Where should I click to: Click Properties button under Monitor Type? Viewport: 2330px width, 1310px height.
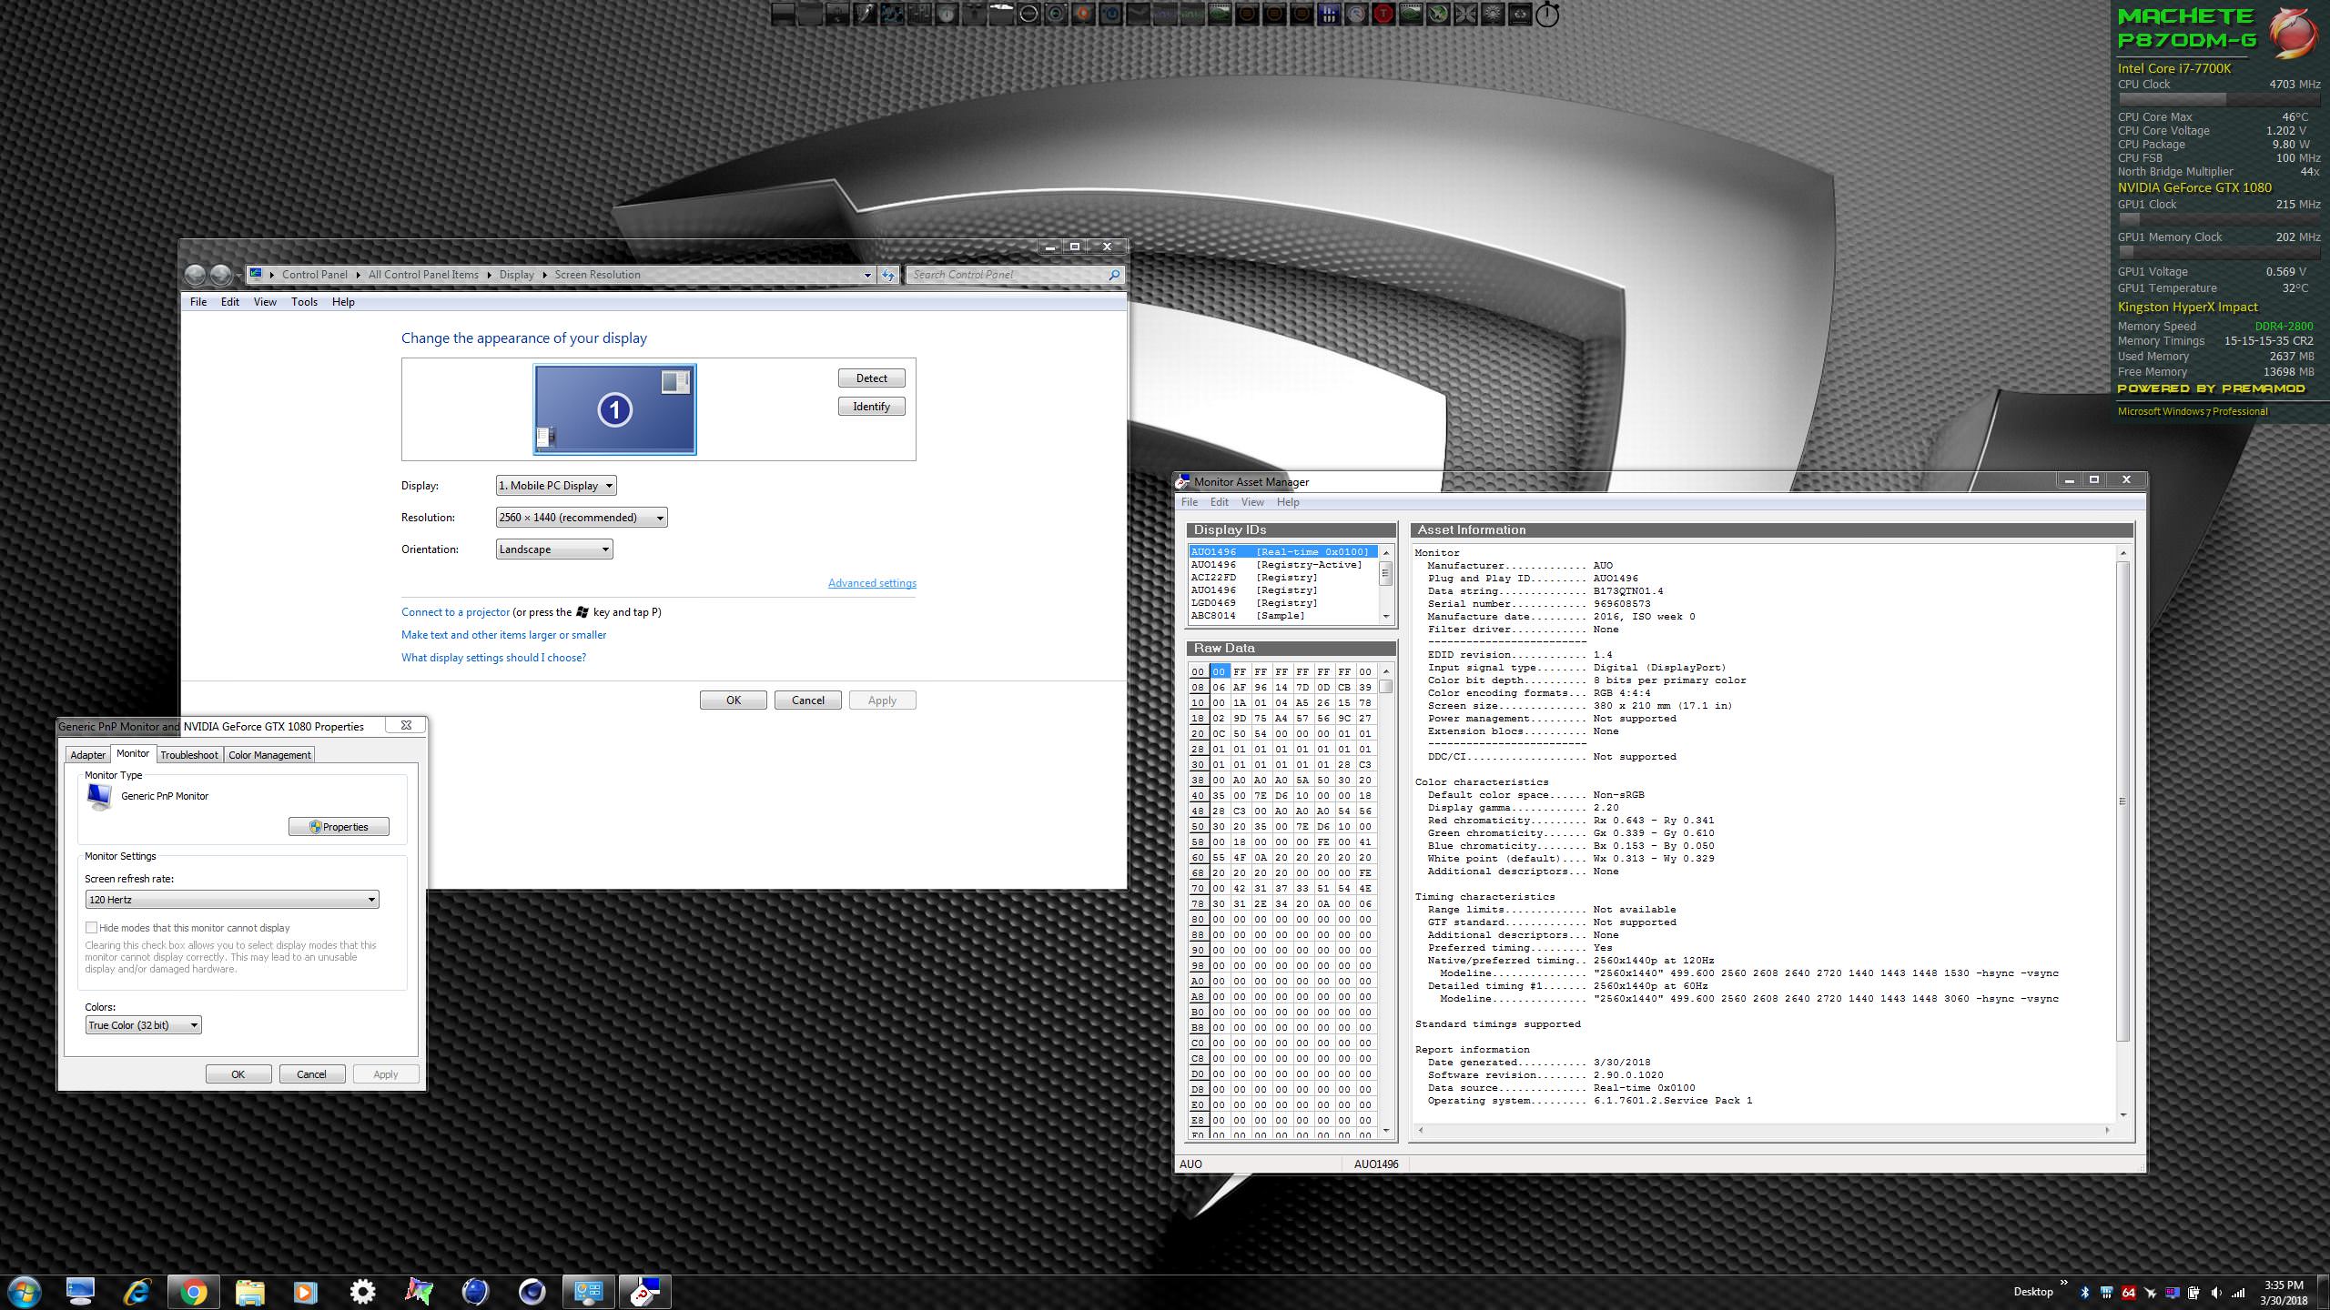339,827
